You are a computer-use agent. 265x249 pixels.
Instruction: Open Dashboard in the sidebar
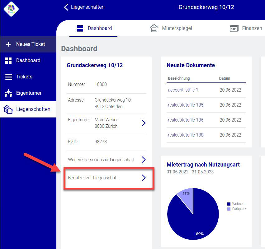point(28,61)
